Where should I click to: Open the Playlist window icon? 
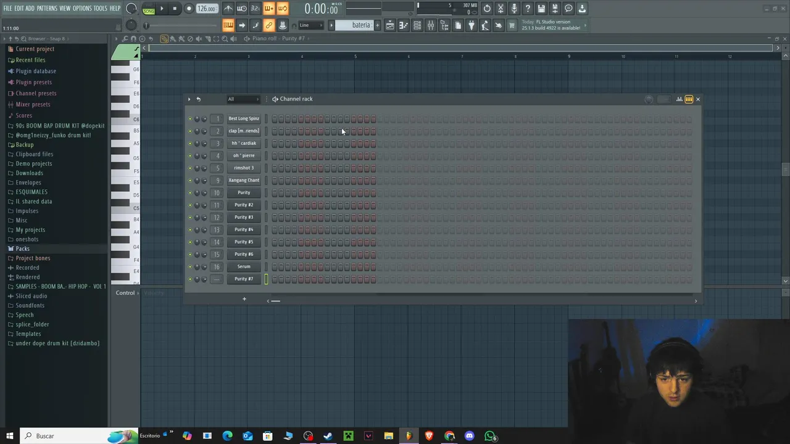pyautogui.click(x=390, y=25)
